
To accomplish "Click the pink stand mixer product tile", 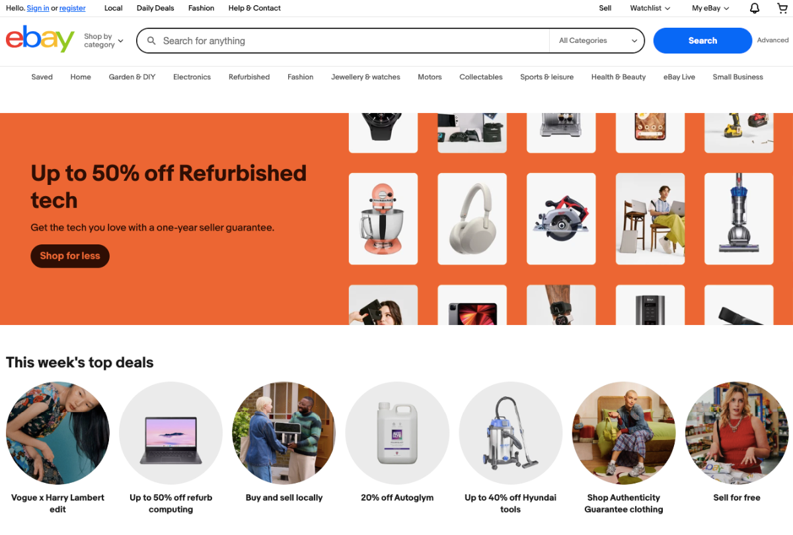I will (x=383, y=219).
